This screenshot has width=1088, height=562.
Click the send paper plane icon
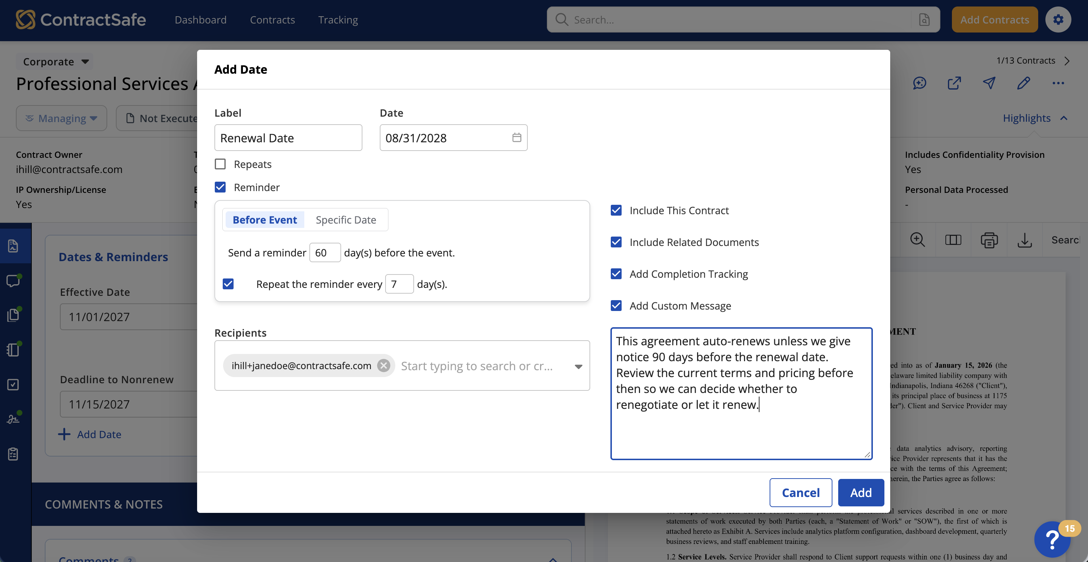point(989,83)
